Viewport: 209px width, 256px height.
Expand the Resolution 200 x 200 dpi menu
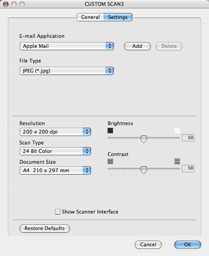(x=55, y=132)
